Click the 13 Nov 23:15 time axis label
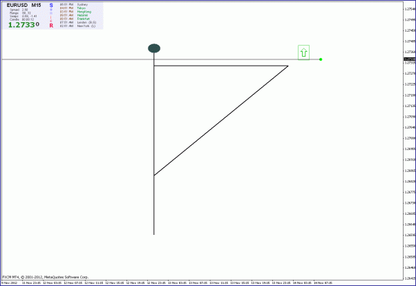The image size is (416, 286). (x=281, y=283)
